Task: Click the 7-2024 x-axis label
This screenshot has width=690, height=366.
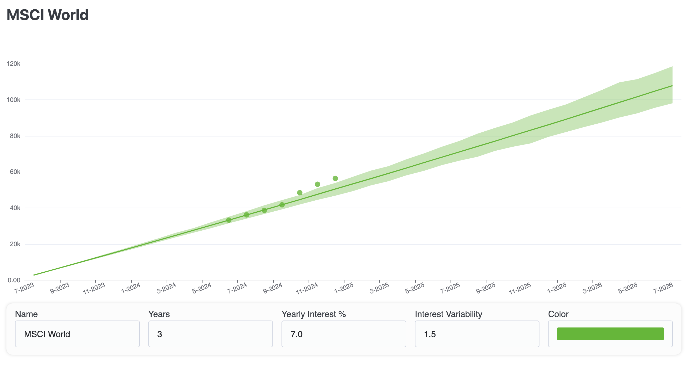Action: coord(237,288)
